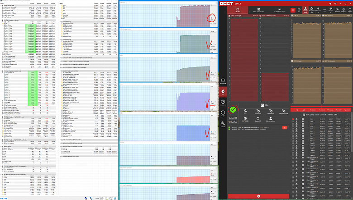Click Current column header in HWiNFO left pane
353x200 pixels.
coord(32,4)
